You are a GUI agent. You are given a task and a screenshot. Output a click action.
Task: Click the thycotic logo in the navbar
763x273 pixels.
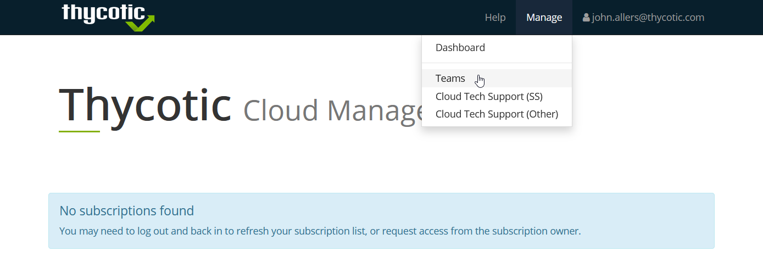(108, 16)
